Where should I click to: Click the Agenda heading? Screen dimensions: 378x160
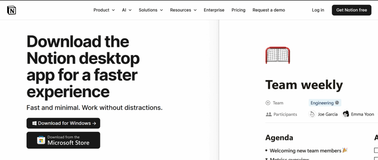coord(279,138)
